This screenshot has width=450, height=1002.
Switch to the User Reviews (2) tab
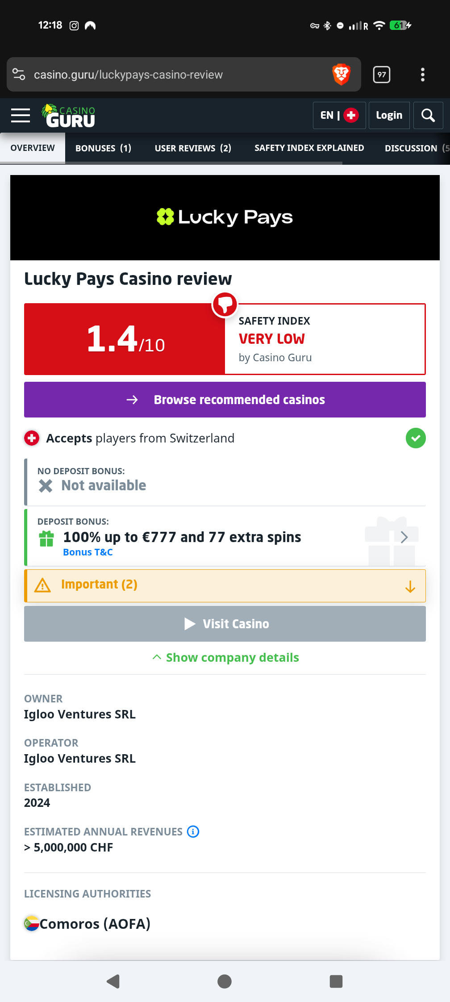point(193,148)
